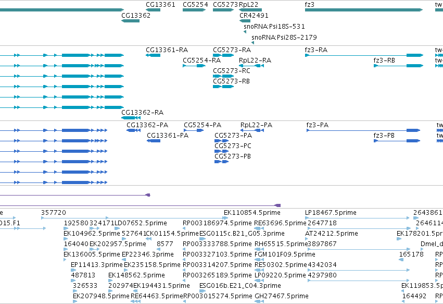Select the 165178 aligned marker
The width and height of the screenshot is (443, 304).
401,260
